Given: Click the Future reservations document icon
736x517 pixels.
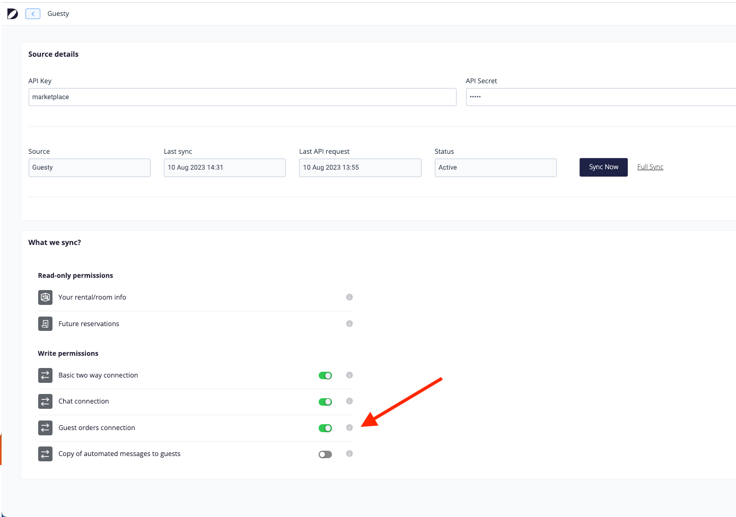Looking at the screenshot, I should click(45, 323).
